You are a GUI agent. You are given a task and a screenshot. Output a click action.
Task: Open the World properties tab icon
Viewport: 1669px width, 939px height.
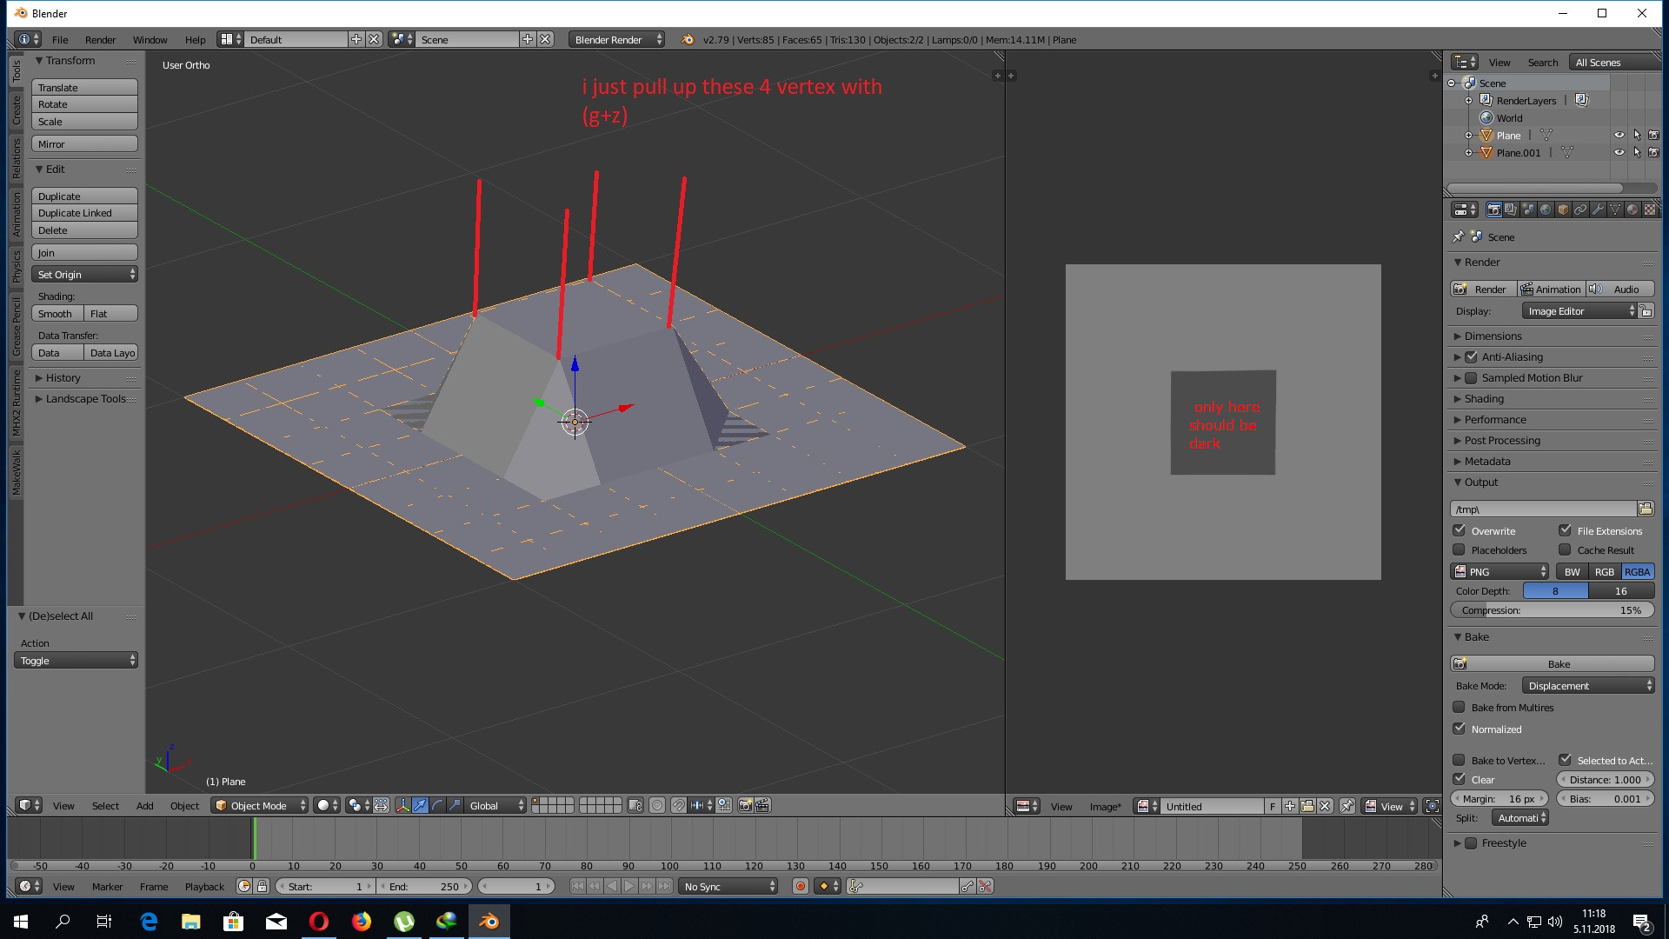(x=1546, y=210)
